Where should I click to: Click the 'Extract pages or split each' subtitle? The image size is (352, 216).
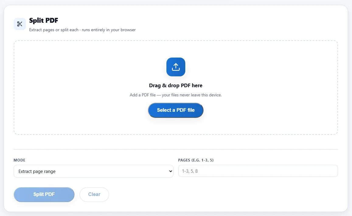[x=82, y=30]
